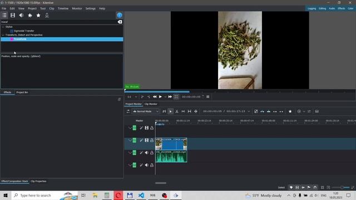Collapse the top empty video track
Viewport: 356px width, 200px height.
[130, 128]
